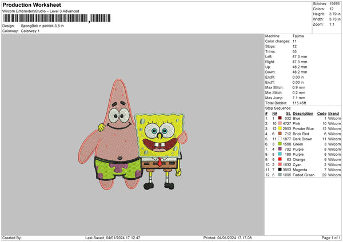
Task: Select the Max Stitch value 6.9 mm
Action: (299, 87)
